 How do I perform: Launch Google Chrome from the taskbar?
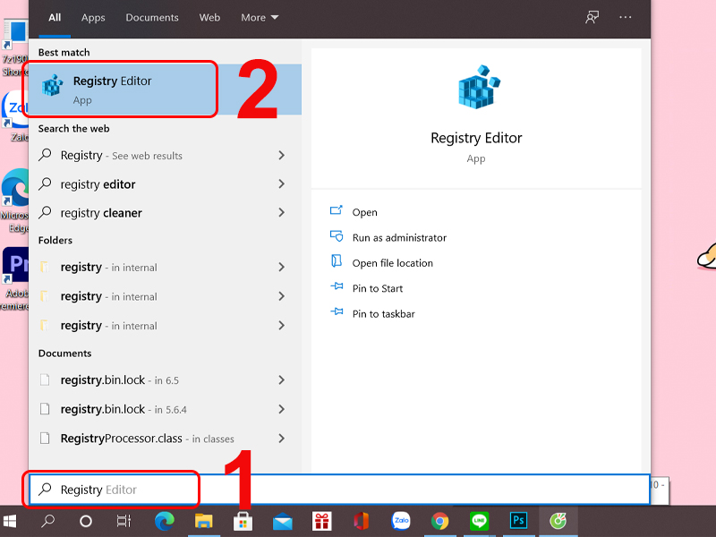coord(440,521)
